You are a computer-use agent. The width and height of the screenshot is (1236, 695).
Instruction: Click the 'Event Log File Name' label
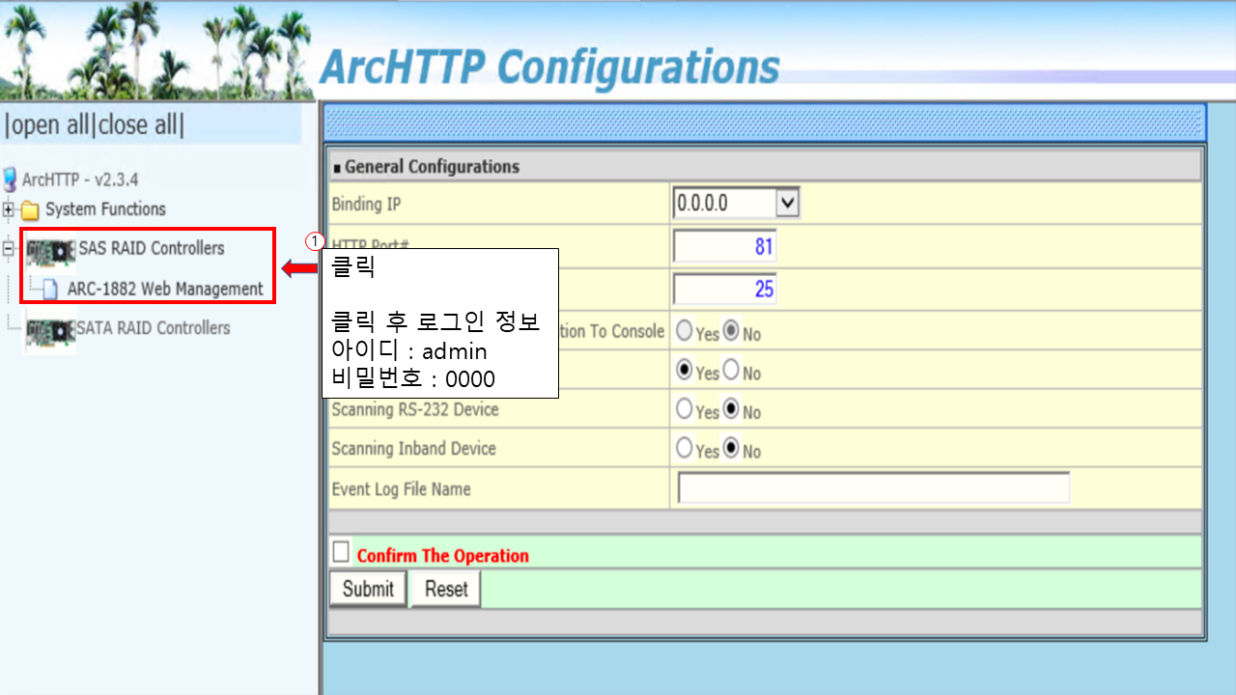point(401,489)
